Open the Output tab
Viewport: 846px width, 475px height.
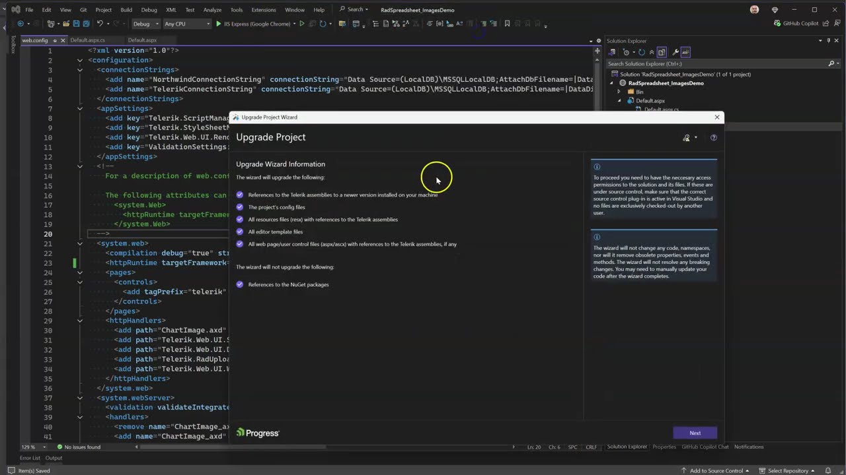click(x=54, y=458)
